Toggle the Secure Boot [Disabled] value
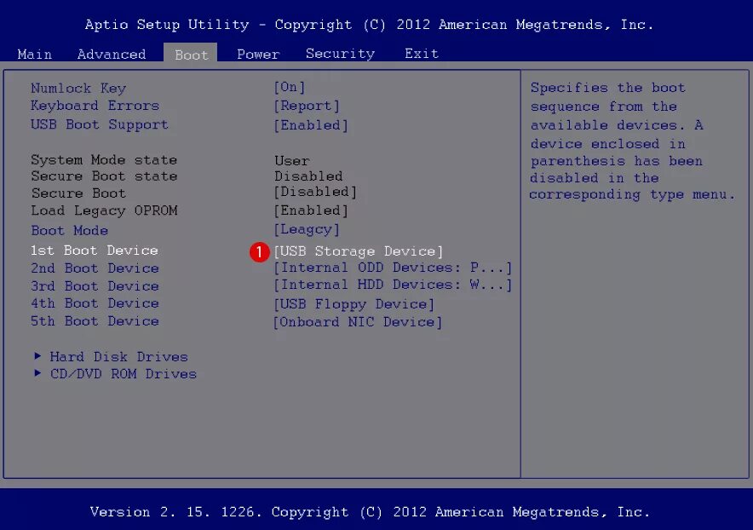The height and width of the screenshot is (530, 753). 315,192
